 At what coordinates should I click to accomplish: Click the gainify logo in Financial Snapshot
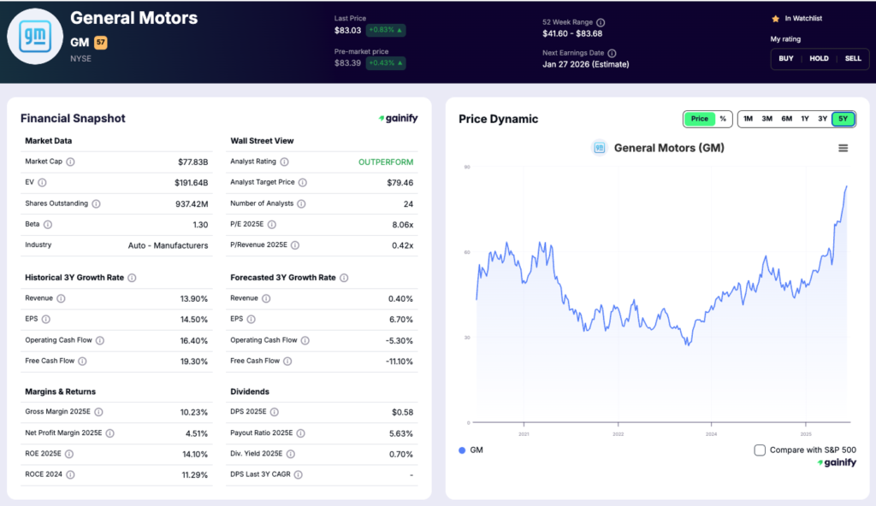(x=397, y=119)
